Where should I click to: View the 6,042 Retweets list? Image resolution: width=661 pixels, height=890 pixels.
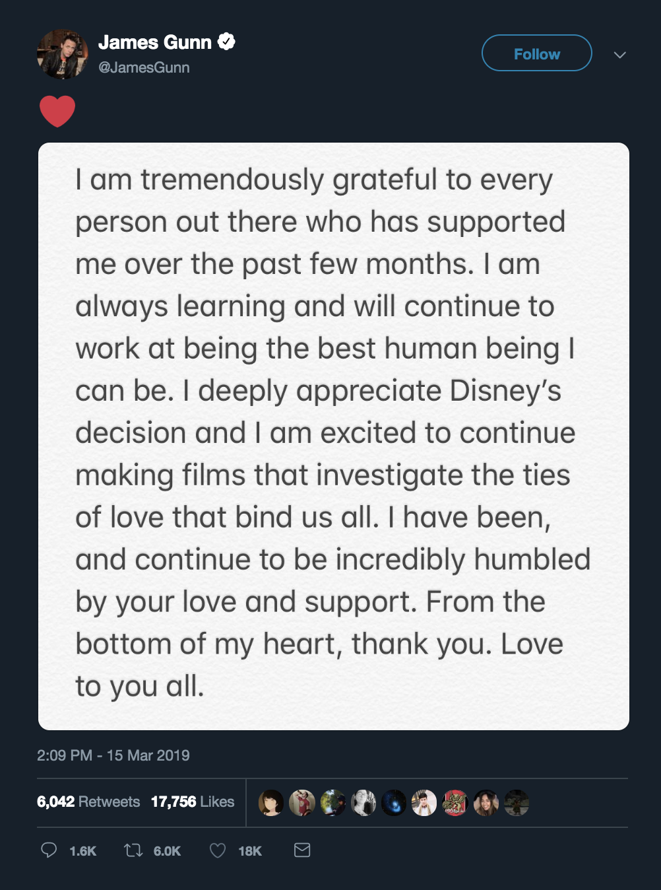click(x=88, y=802)
